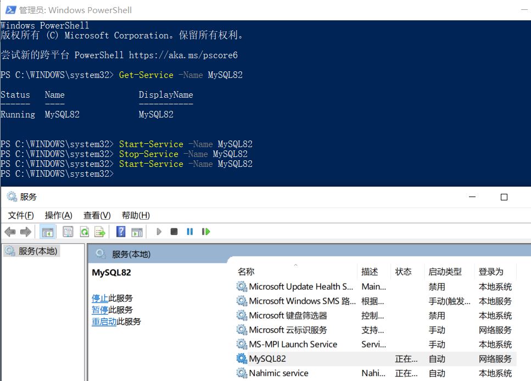Screen dimensions: 531x381
Task: Sort services by the 名称 column header
Action: click(x=246, y=272)
